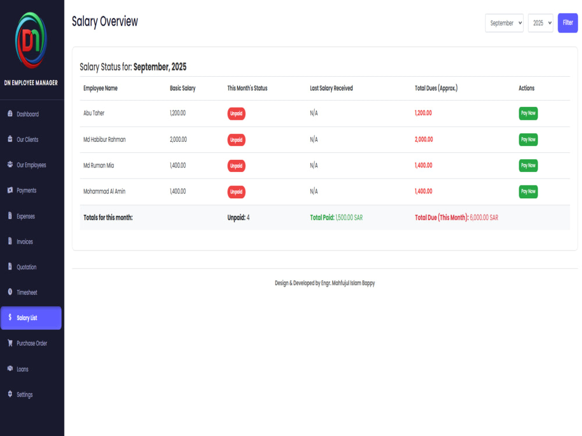Navigate to Payments
Image resolution: width=582 pixels, height=436 pixels.
coord(31,190)
